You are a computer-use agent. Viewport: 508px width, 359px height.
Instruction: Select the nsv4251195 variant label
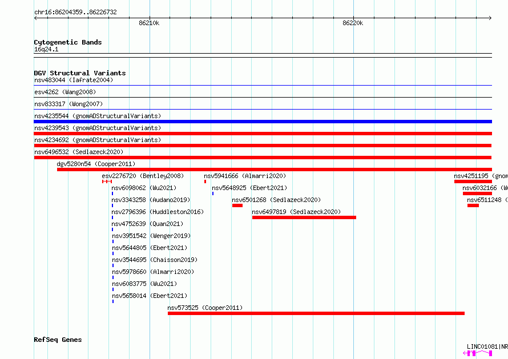(x=481, y=176)
